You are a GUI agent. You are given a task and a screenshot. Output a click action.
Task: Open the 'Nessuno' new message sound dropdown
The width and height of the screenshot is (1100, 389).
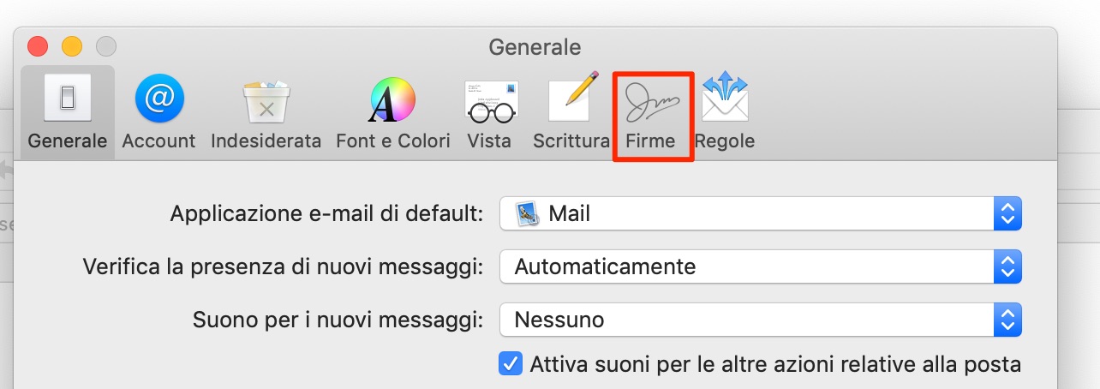point(761,320)
